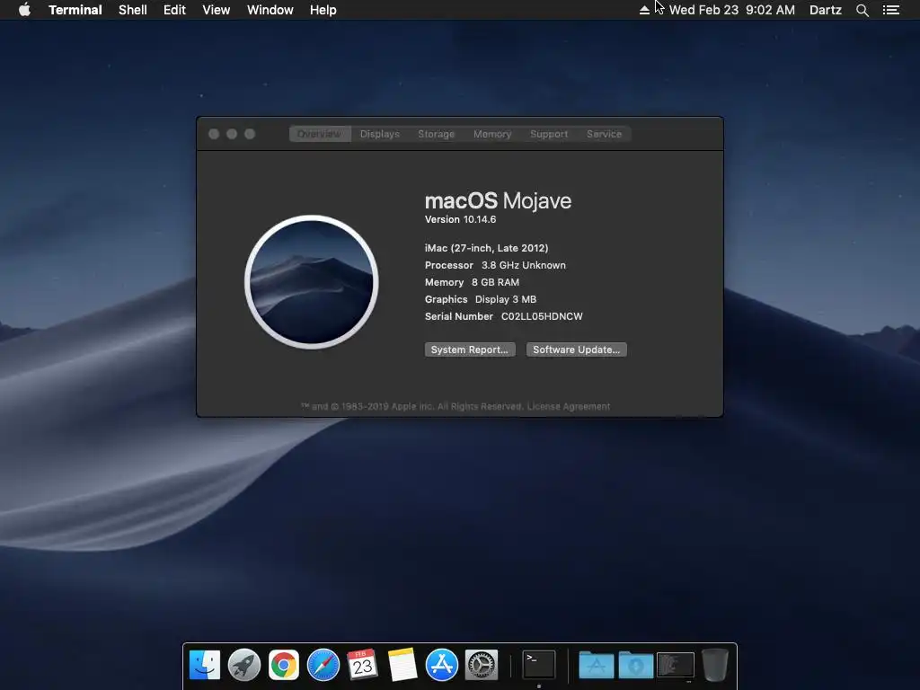Viewport: 920px width, 690px height.
Task: Open the Terminal app menu
Action: click(x=75, y=10)
